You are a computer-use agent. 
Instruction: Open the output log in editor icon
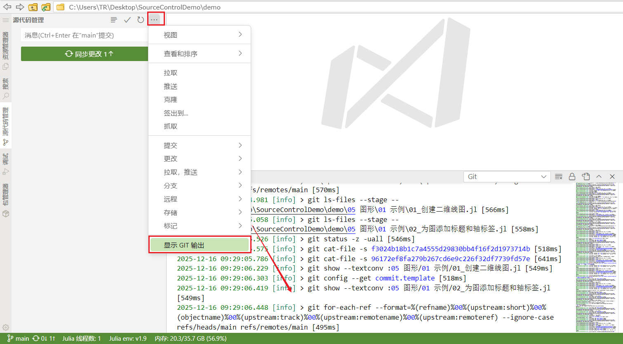(x=585, y=177)
